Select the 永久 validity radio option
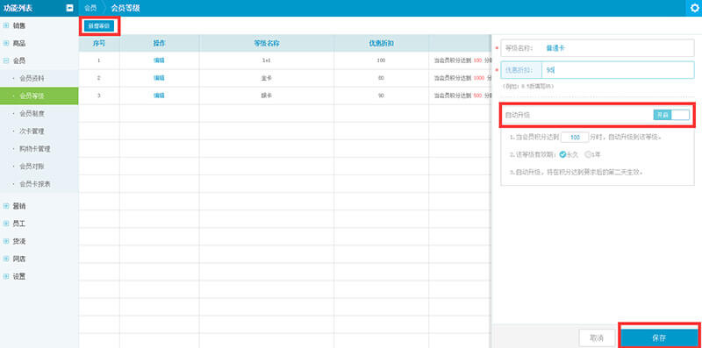This screenshot has height=348, width=702. (x=569, y=155)
